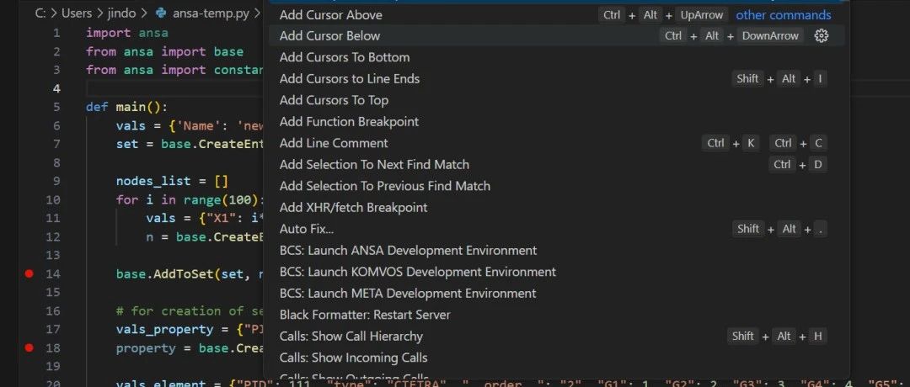Choose Add XHR/fetch Breakpoint command
910x387 pixels.
pos(557,208)
